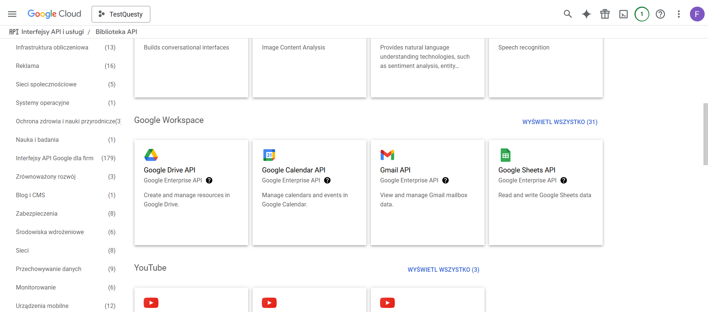Open the TestQuesty project picker
708x312 pixels.
point(121,14)
